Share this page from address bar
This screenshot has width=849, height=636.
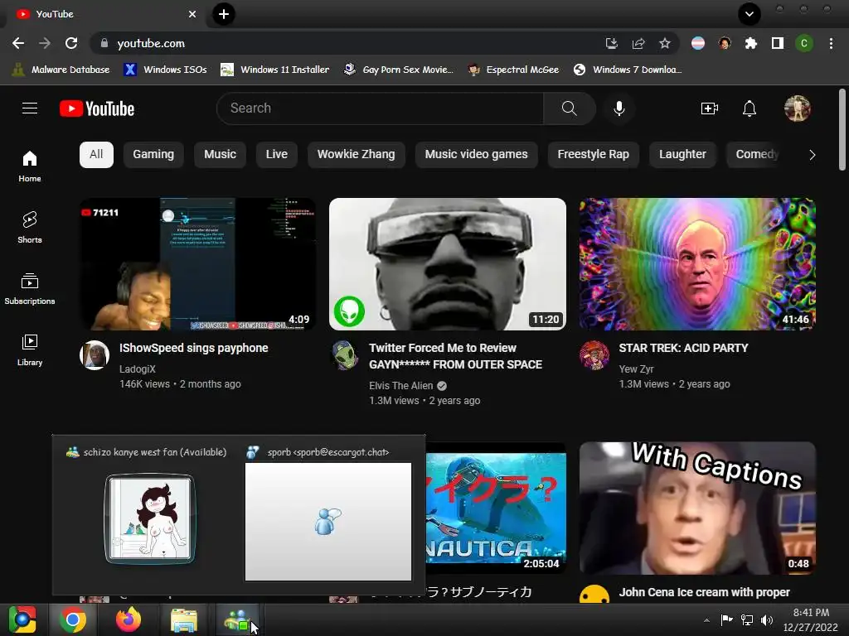click(x=638, y=43)
